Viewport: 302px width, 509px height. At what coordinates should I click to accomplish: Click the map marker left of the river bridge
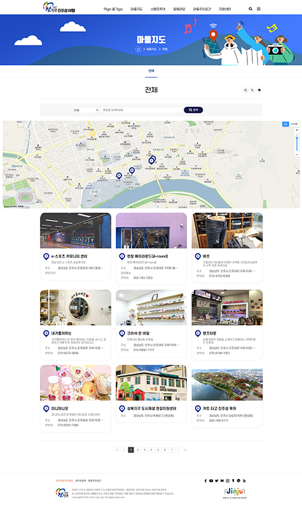(132, 170)
